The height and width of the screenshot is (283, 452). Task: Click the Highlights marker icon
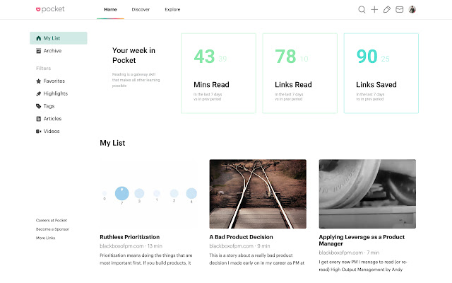coord(38,93)
